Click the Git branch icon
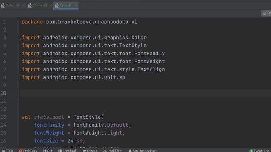This screenshot has width=271, height=152. click(45, 151)
